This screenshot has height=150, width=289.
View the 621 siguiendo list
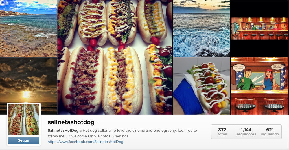point(270,132)
